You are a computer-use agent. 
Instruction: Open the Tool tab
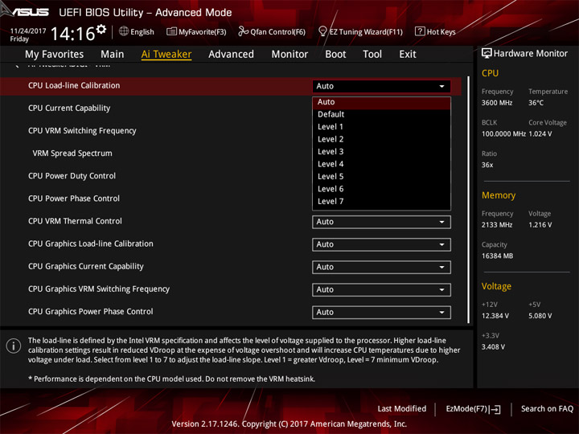point(372,55)
